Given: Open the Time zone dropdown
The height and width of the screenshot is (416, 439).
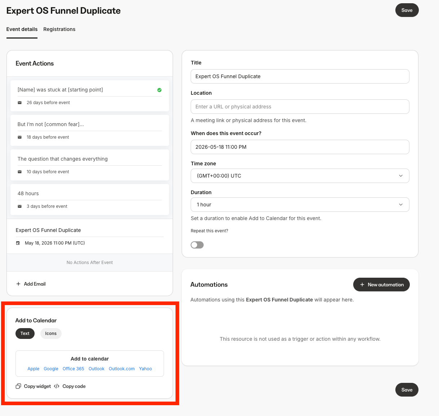Looking at the screenshot, I should pyautogui.click(x=300, y=176).
